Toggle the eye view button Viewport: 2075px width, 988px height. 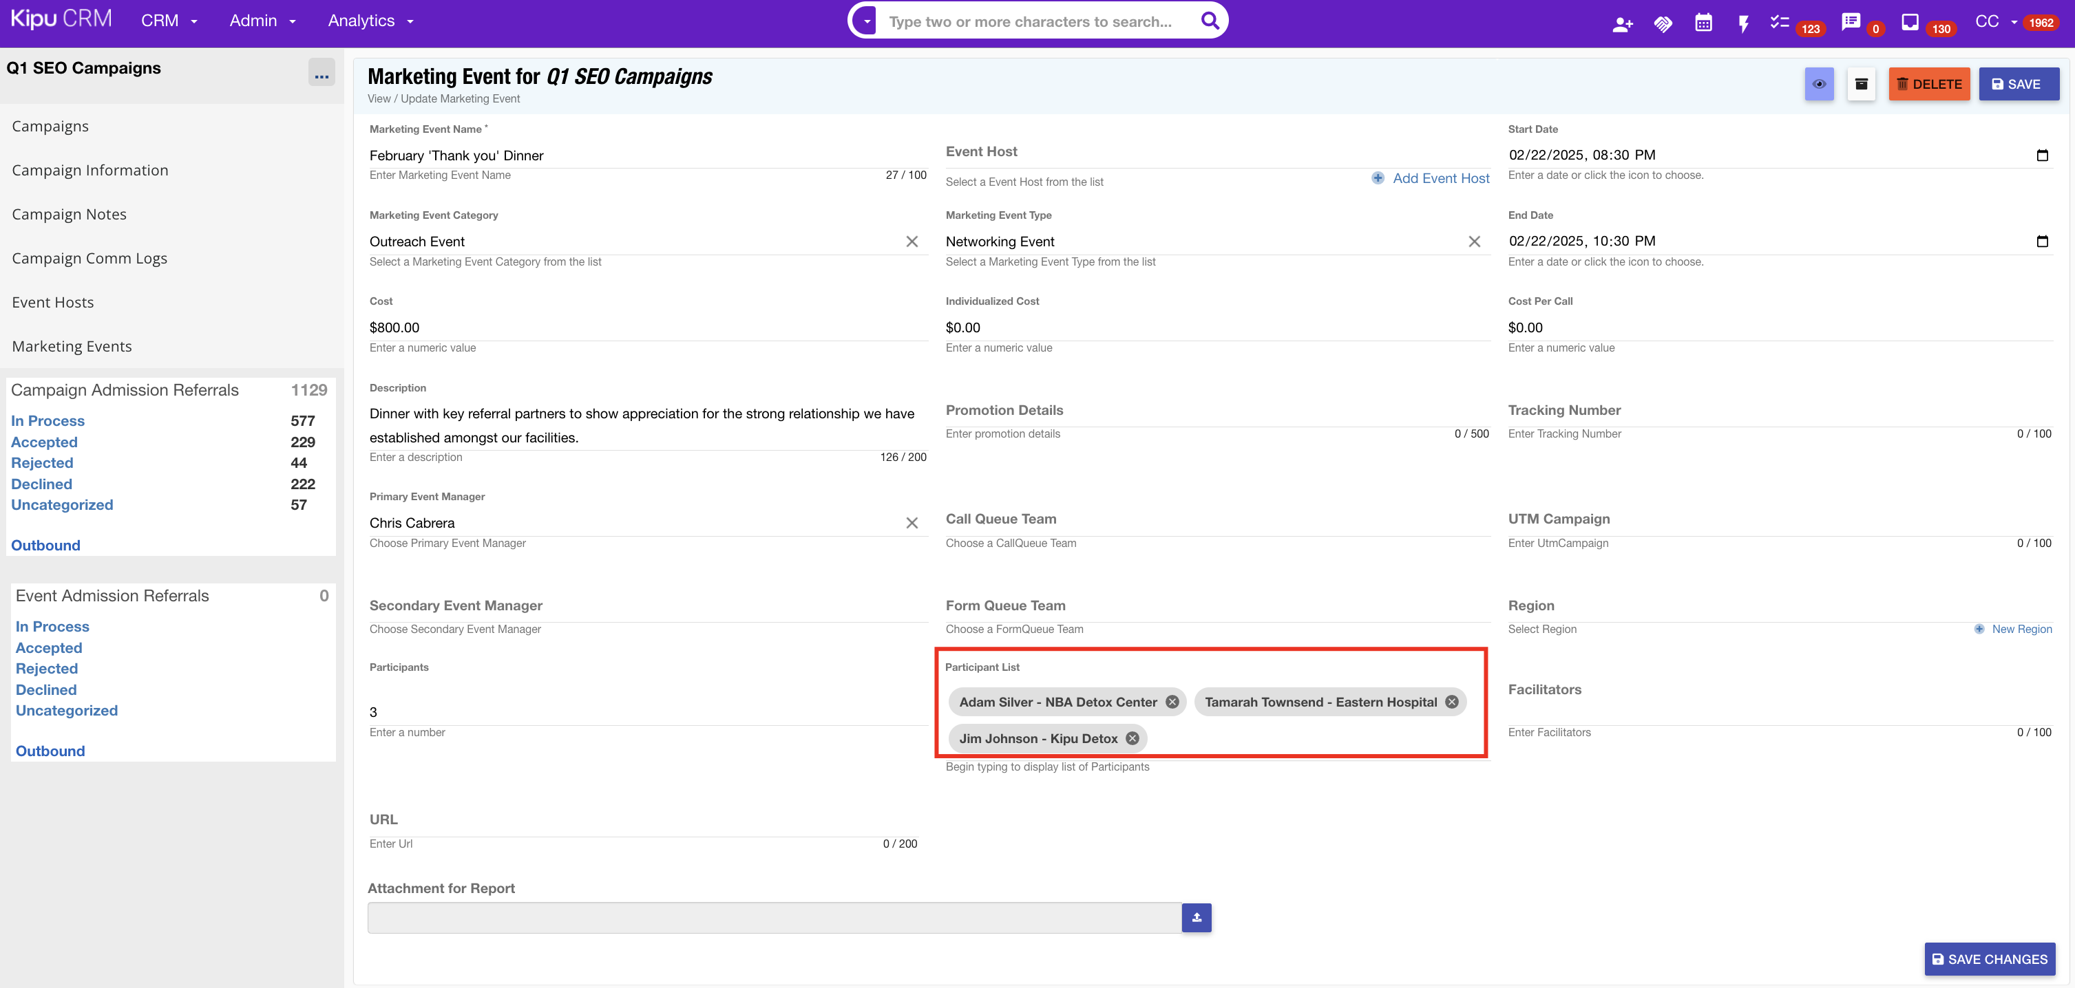click(1819, 84)
